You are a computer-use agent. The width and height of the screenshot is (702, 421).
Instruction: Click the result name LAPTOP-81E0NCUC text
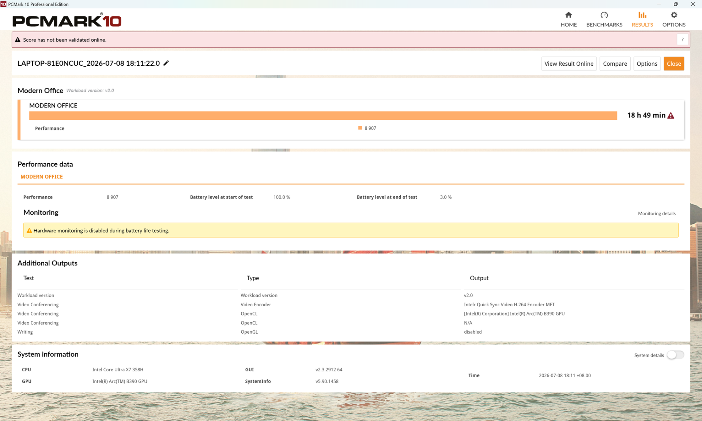tap(88, 63)
